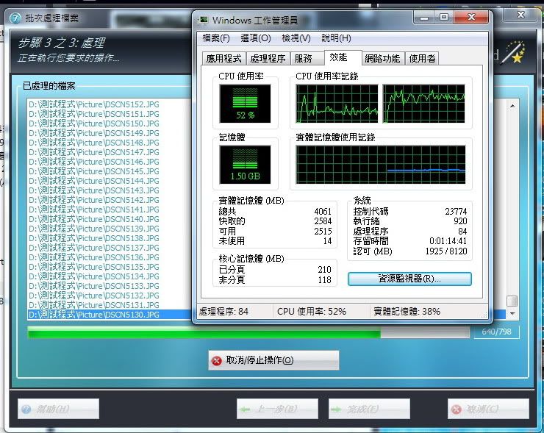Maximize the Windows Task Manager window
Viewport: 544px width, 433px height.
pyautogui.click(x=444, y=17)
